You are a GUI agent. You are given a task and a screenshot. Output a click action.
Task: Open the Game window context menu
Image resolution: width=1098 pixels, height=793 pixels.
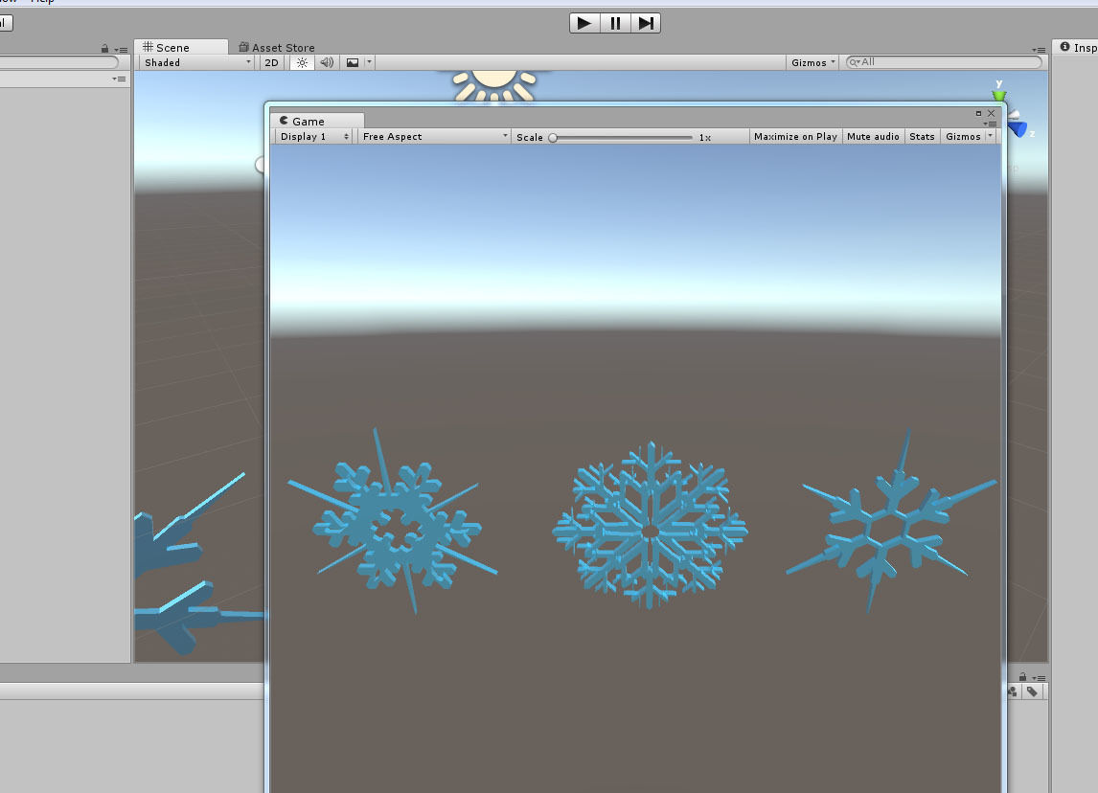[990, 124]
